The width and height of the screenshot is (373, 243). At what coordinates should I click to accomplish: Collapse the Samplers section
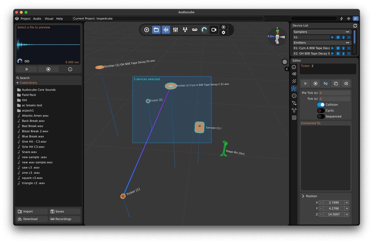click(347, 32)
